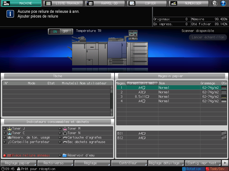Screen dimensions: 229x171
Task: Open the help question mark icon
Action: pos(223,3)
